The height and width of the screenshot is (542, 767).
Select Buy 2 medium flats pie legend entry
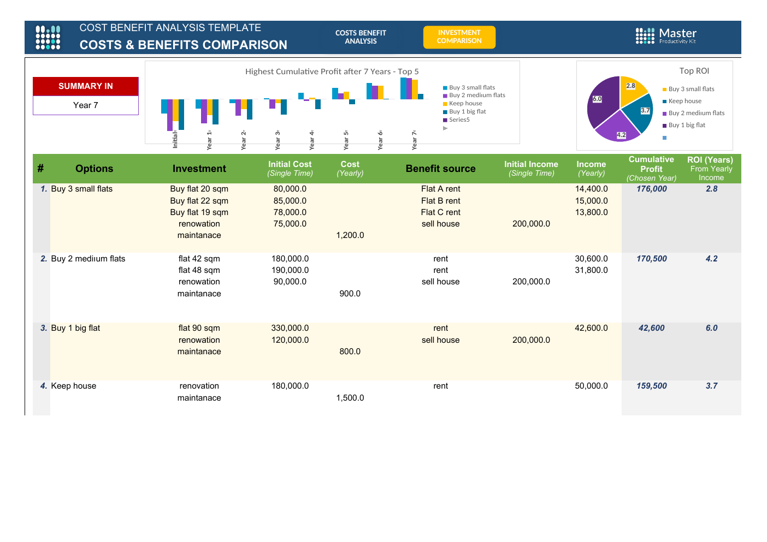(x=694, y=114)
